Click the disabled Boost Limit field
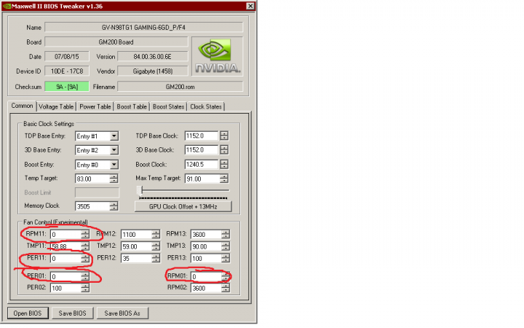 [97, 192]
